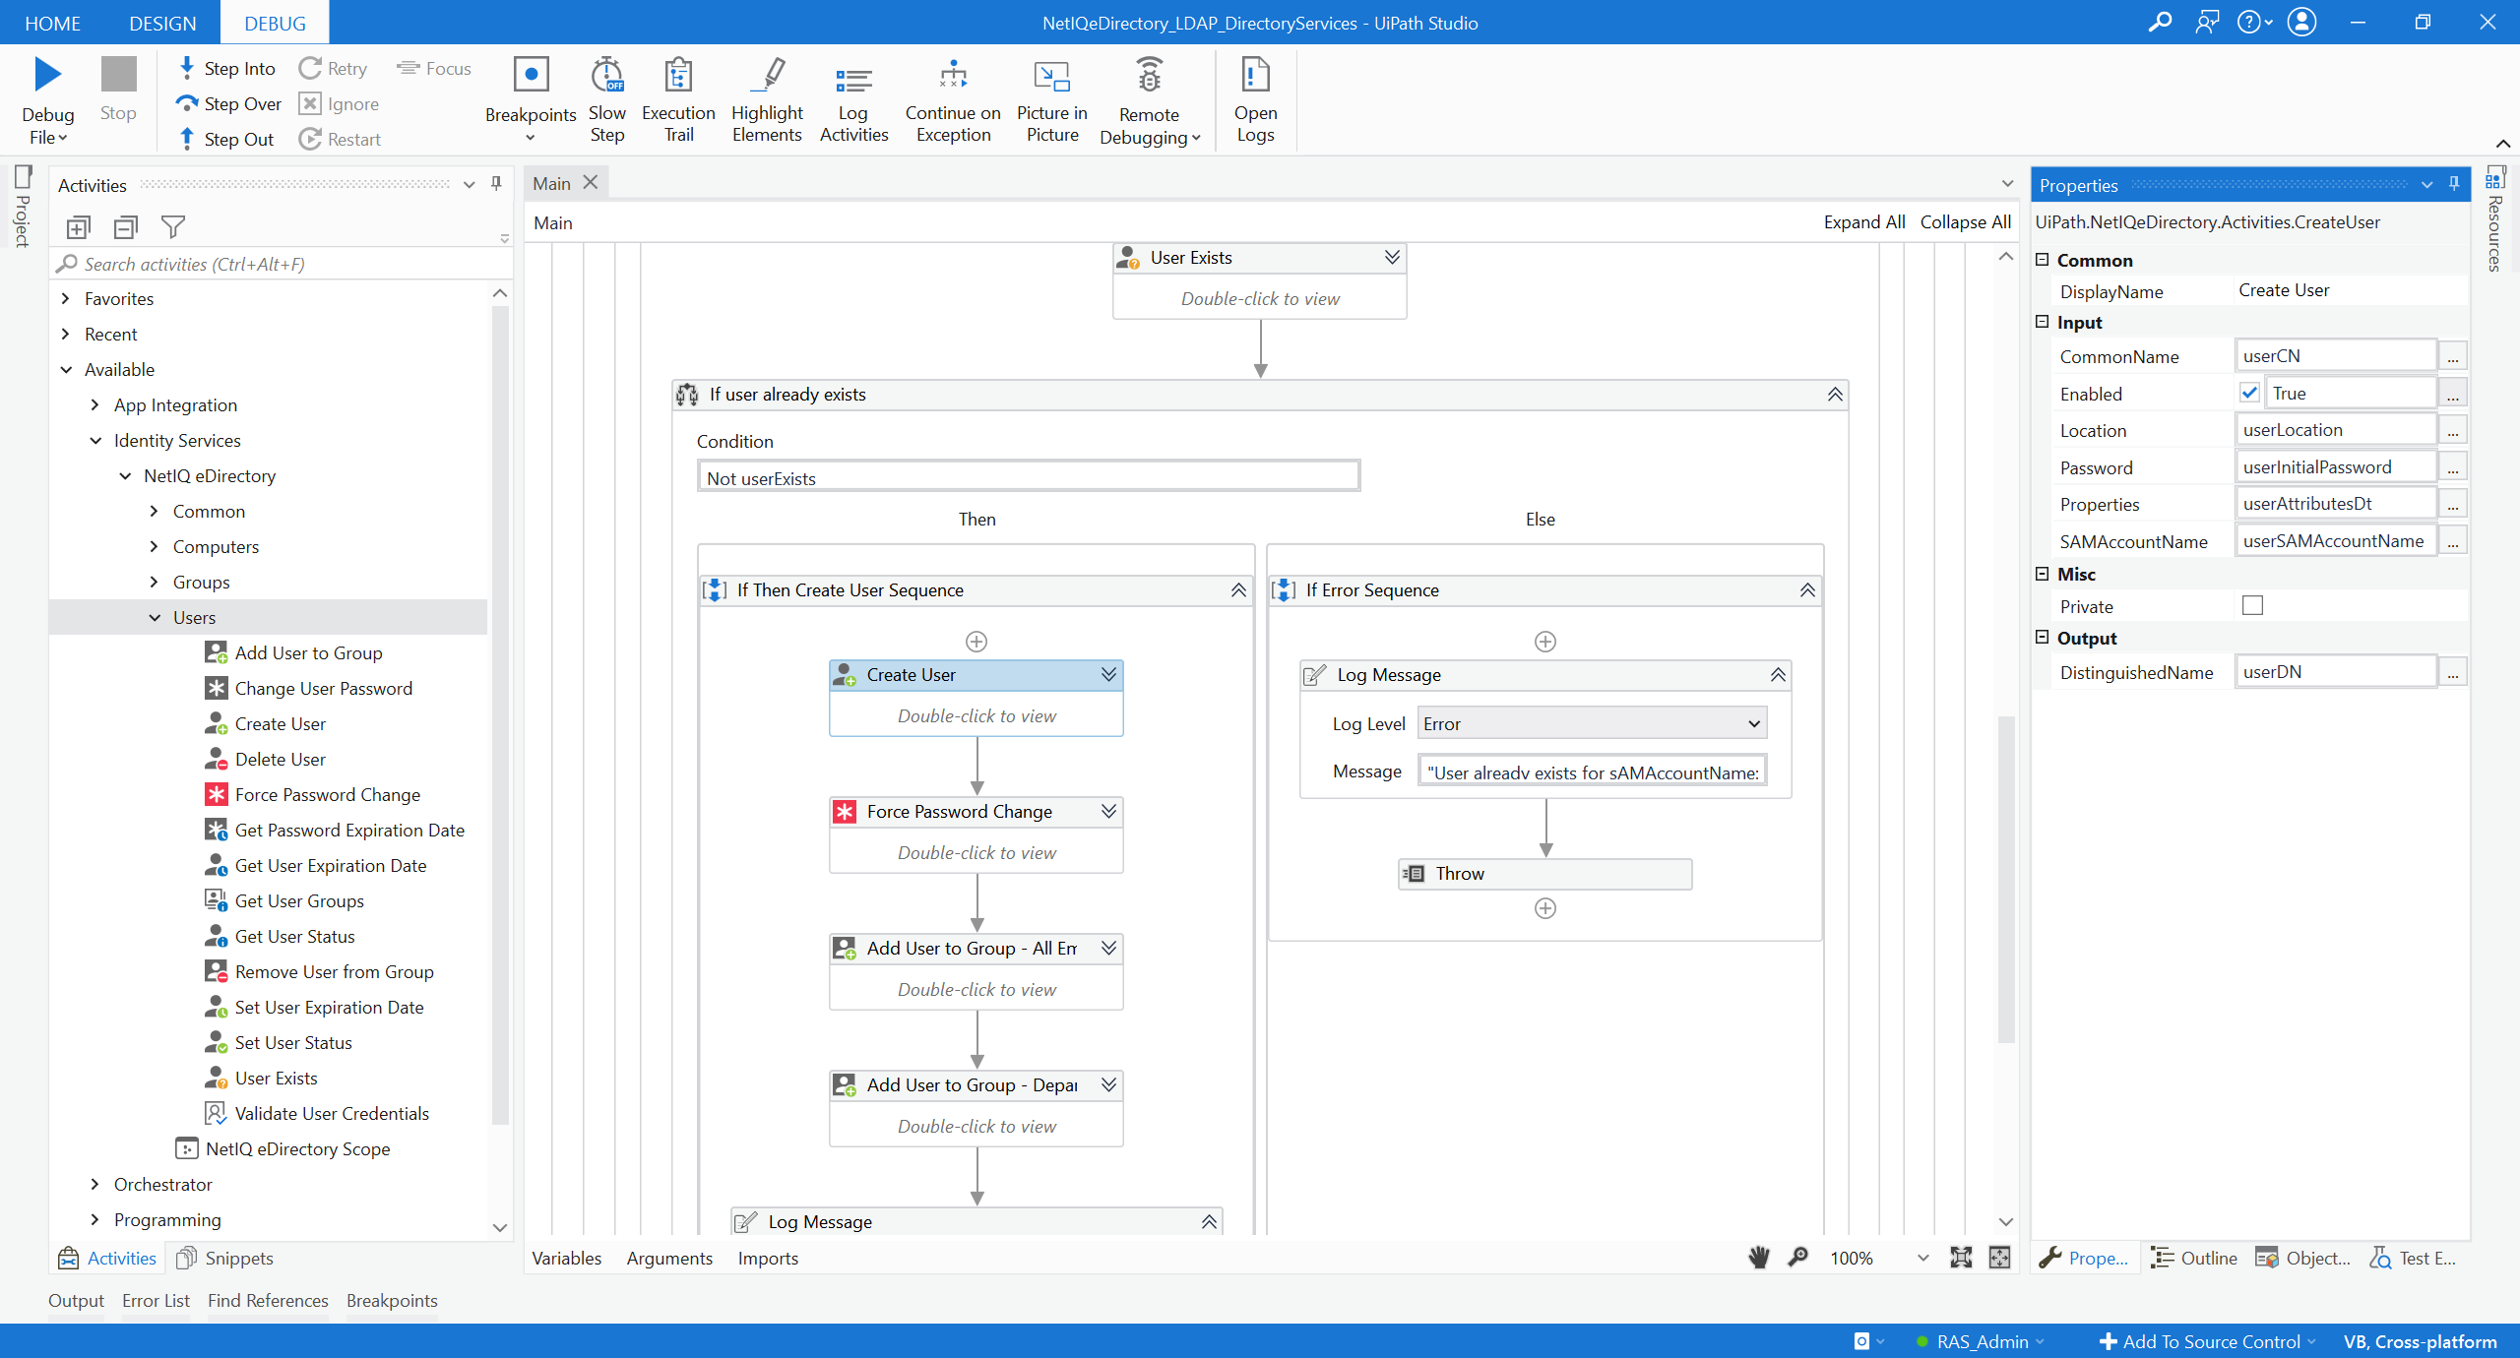2520x1358 pixels.
Task: Click the Open Logs icon
Action: point(1255,75)
